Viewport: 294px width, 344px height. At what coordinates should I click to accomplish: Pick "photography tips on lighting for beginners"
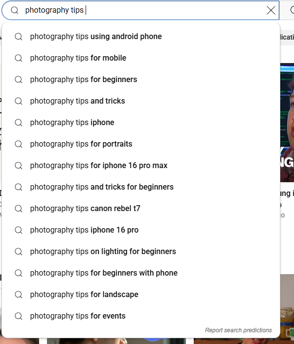(103, 252)
